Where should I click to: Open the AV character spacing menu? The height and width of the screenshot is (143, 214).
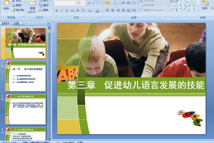click(x=84, y=11)
